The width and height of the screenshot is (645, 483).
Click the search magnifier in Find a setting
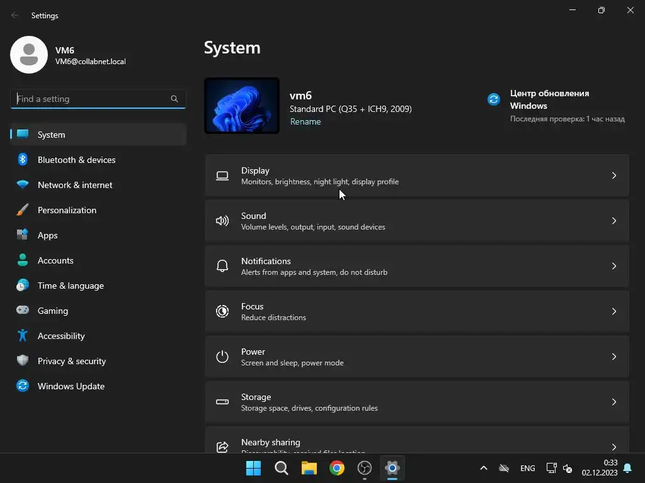click(x=174, y=99)
